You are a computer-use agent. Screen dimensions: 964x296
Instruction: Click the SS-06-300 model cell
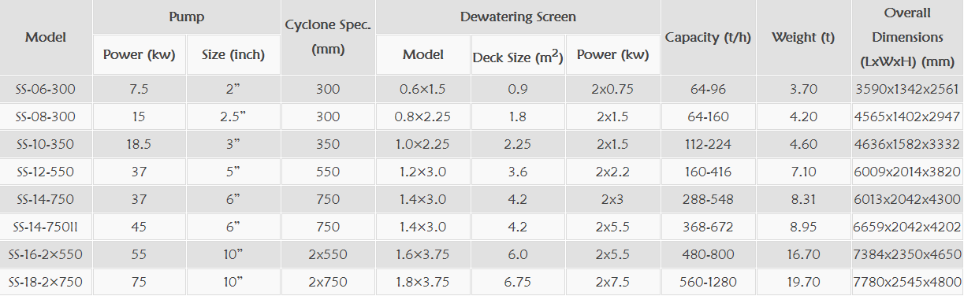point(46,89)
